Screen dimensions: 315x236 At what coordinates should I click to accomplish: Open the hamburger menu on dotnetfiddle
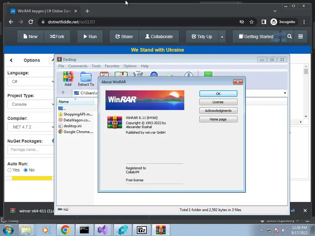tap(301, 36)
